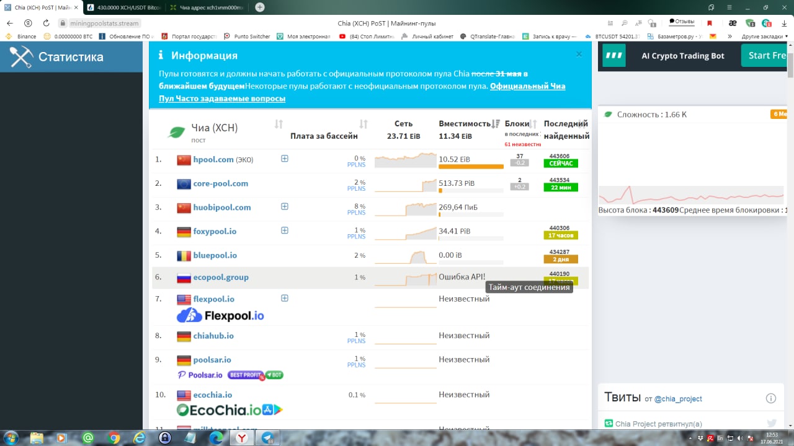This screenshot has width=794, height=446.
Task: Open the green shield extension with badge 3
Action: (750, 23)
